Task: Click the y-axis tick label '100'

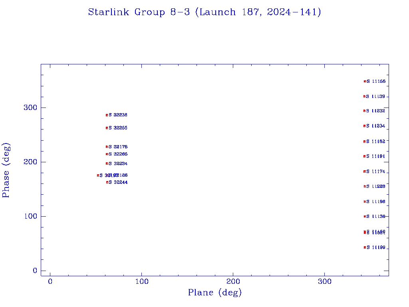Action: pyautogui.click(x=31, y=216)
